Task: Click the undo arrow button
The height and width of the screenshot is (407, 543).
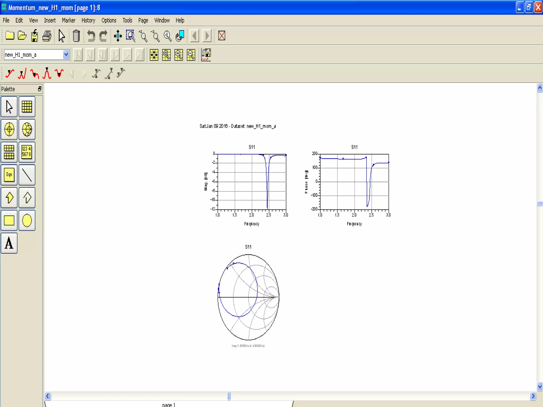Action: pos(91,36)
